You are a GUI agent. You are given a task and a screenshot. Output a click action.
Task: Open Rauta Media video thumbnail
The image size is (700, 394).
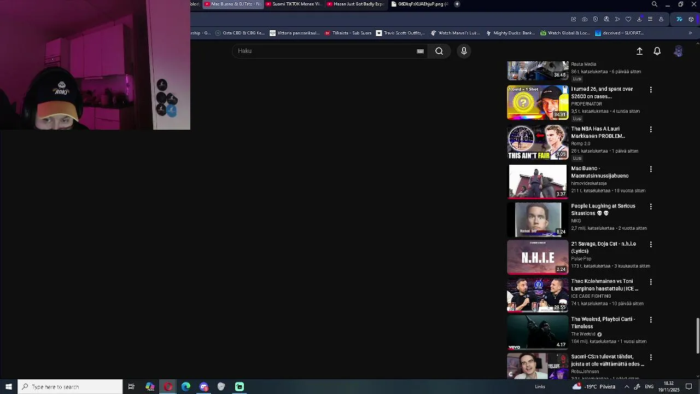538,71
